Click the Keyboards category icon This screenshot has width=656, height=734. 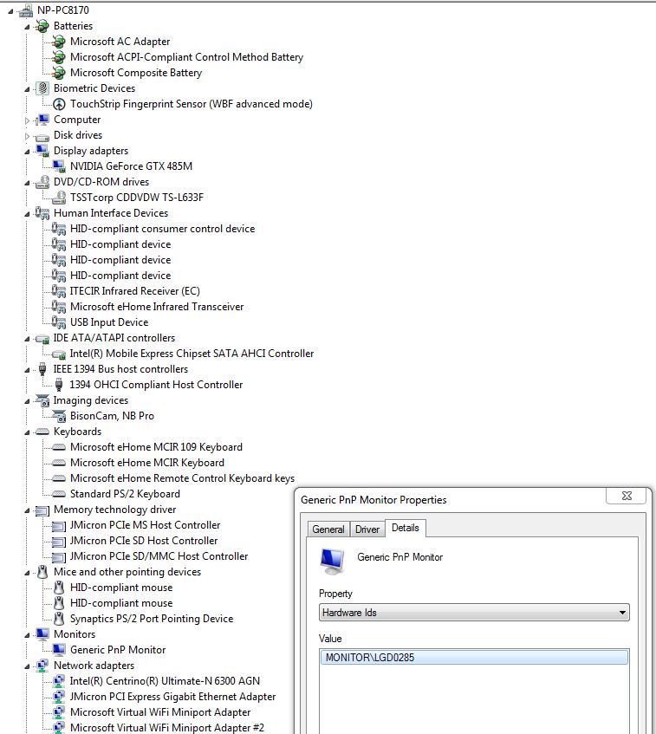(x=42, y=432)
